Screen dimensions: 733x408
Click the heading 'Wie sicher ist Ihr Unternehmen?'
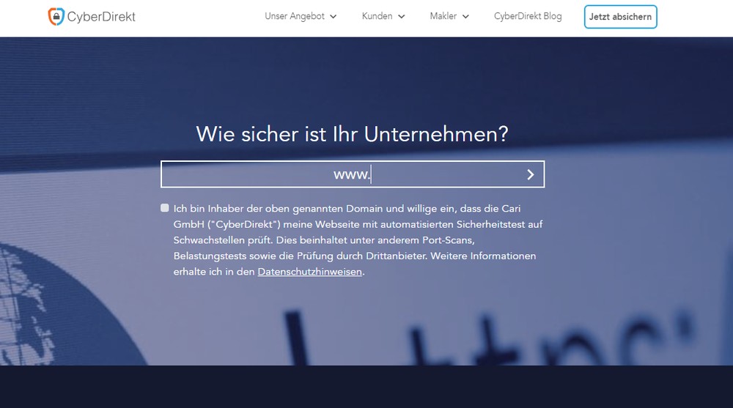tap(352, 134)
